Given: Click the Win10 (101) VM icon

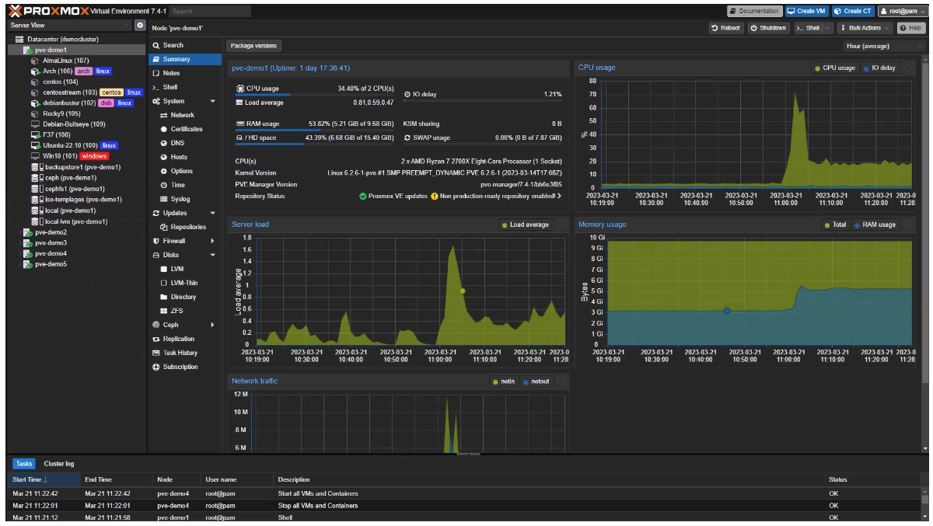Looking at the screenshot, I should tap(35, 156).
